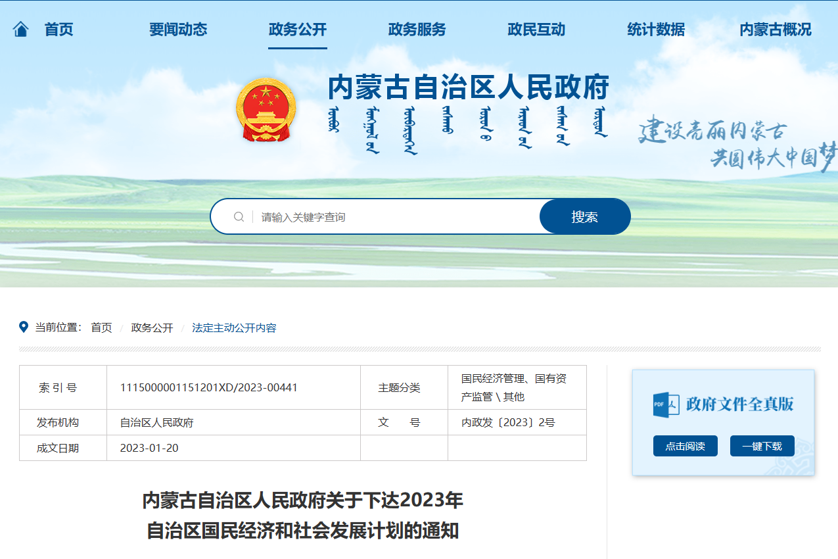Go to 政务服务 menu
Screen dimensions: 838x559
click(x=417, y=30)
